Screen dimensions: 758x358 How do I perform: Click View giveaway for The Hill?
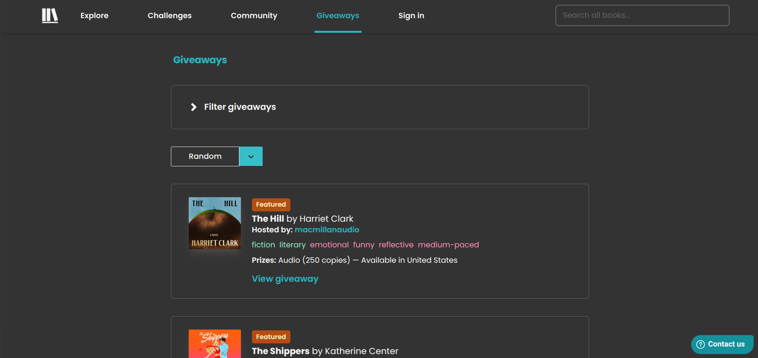coord(285,279)
